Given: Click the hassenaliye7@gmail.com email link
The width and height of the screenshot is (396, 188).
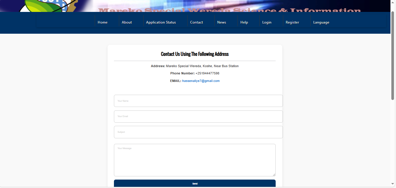Looking at the screenshot, I should (201, 81).
